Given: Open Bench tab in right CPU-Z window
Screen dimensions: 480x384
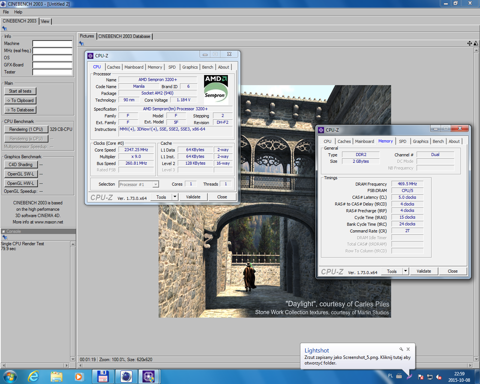Looking at the screenshot, I should tap(438, 141).
